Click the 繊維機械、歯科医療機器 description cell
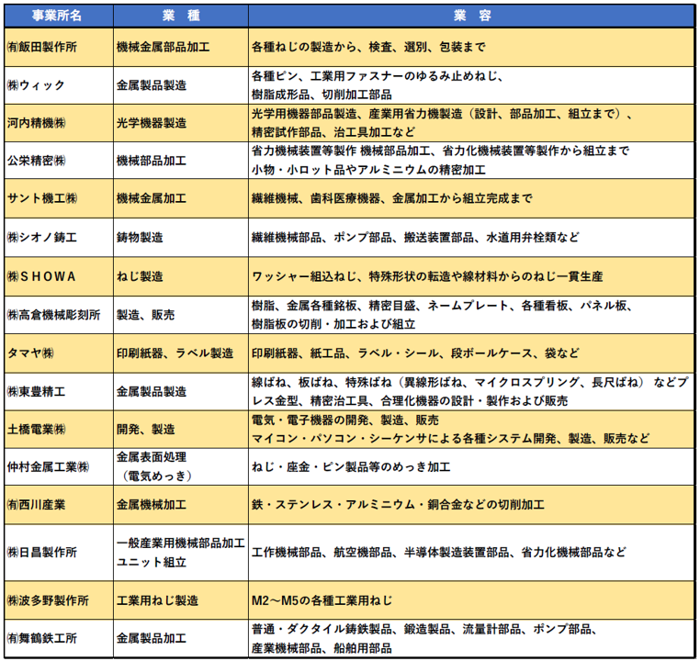The image size is (700, 661). pos(471,198)
